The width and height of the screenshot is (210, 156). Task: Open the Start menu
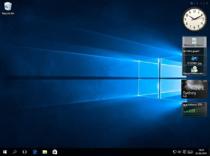4,152
